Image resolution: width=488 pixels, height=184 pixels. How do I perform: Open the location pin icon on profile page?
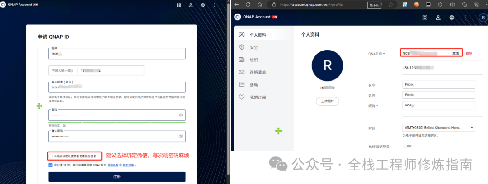point(438,17)
